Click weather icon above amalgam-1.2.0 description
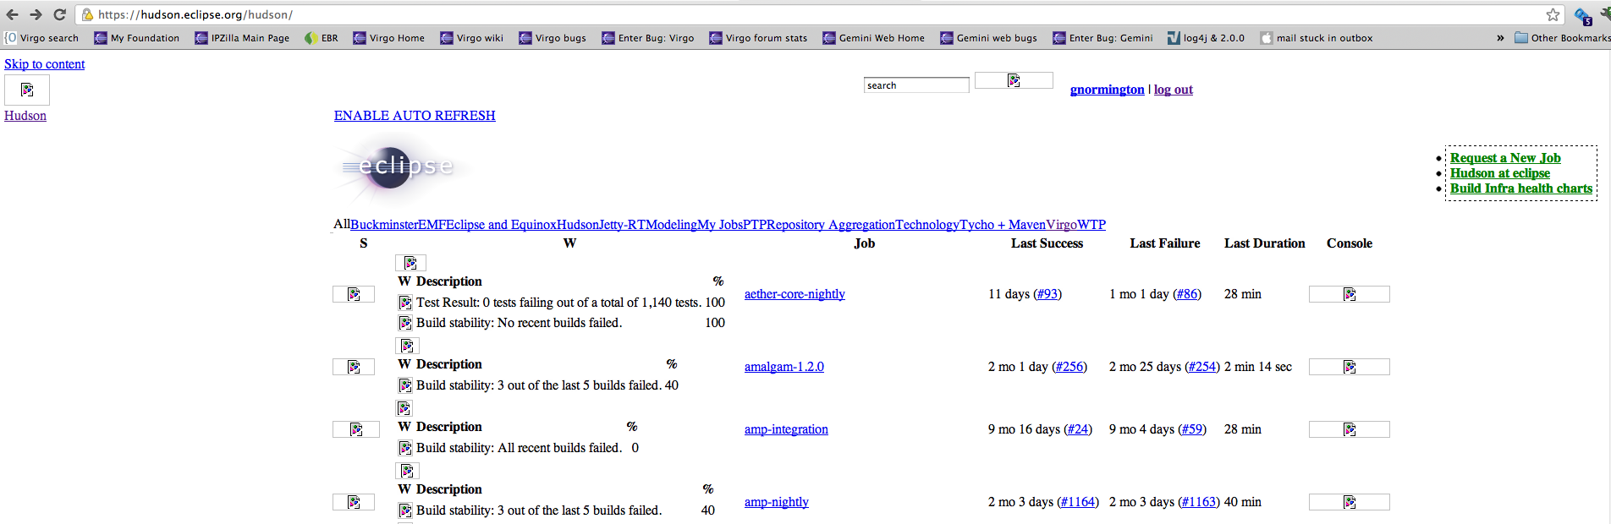Screen dimensions: 1611x524 coord(407,346)
